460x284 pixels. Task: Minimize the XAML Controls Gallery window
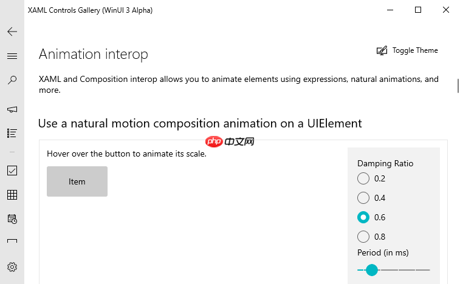[x=390, y=10]
